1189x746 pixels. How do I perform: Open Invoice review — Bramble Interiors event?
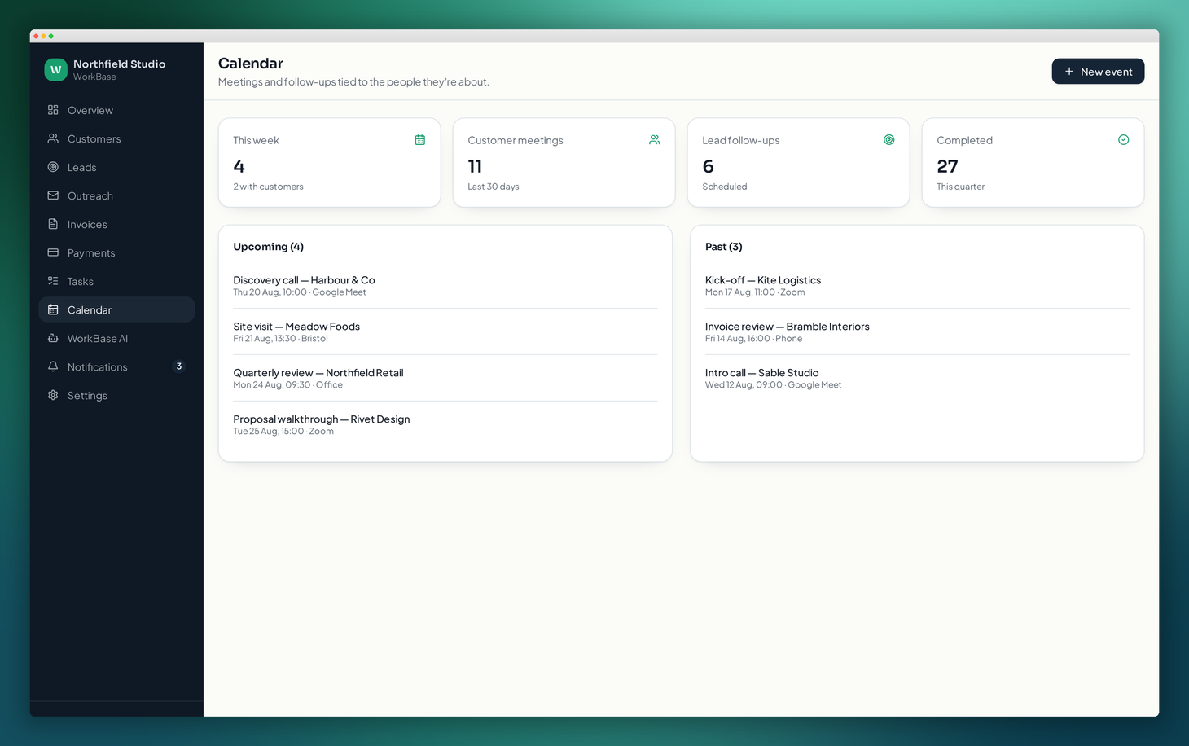788,327
